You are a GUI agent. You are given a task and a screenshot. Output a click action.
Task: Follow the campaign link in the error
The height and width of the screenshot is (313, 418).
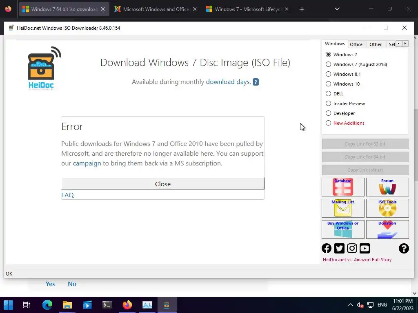tap(87, 163)
